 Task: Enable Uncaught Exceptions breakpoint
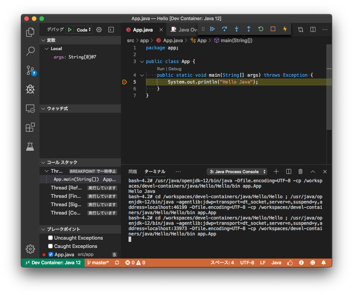pyautogui.click(x=50, y=238)
